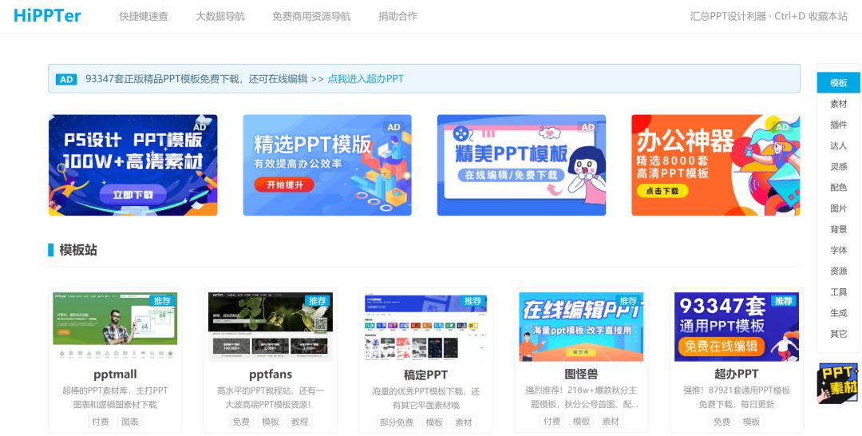This screenshot has width=862, height=436.
Task: Open 图怪兽 site thumbnail
Action: [581, 327]
